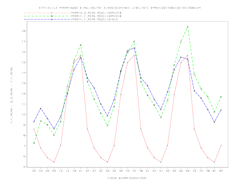This screenshot has height=186, width=241.
Task: Click x-axis tick label 27
Action: (x=94, y=171)
